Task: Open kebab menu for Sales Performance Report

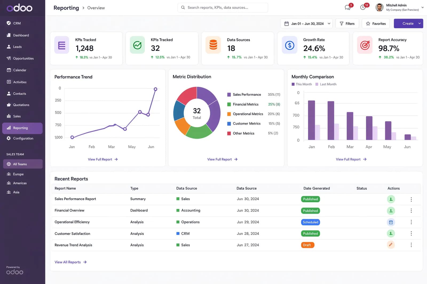Action: click(x=411, y=199)
